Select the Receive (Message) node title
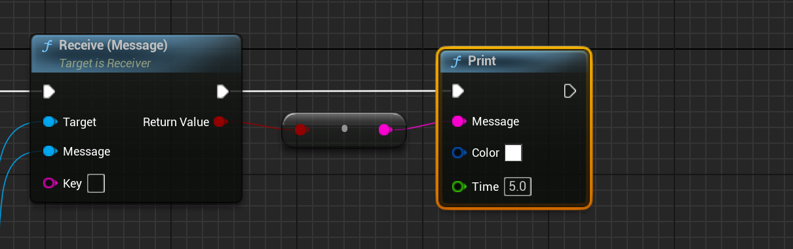This screenshot has width=793, height=249. pyautogui.click(x=113, y=45)
